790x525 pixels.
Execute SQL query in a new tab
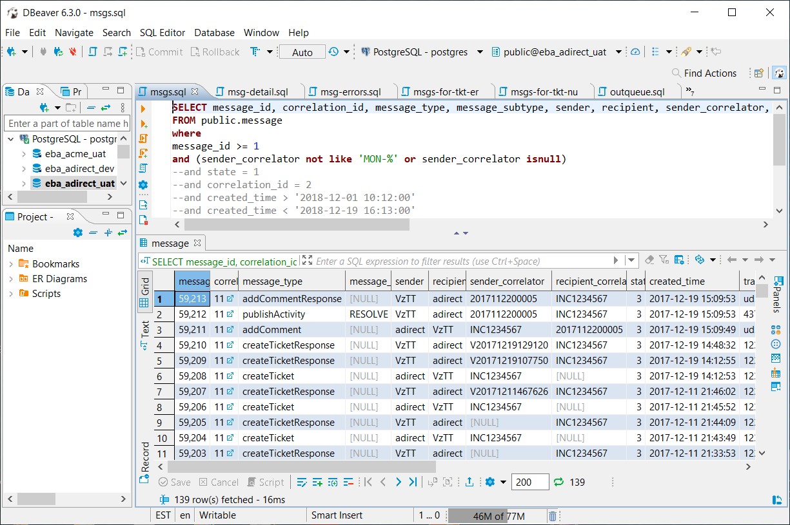click(x=145, y=123)
